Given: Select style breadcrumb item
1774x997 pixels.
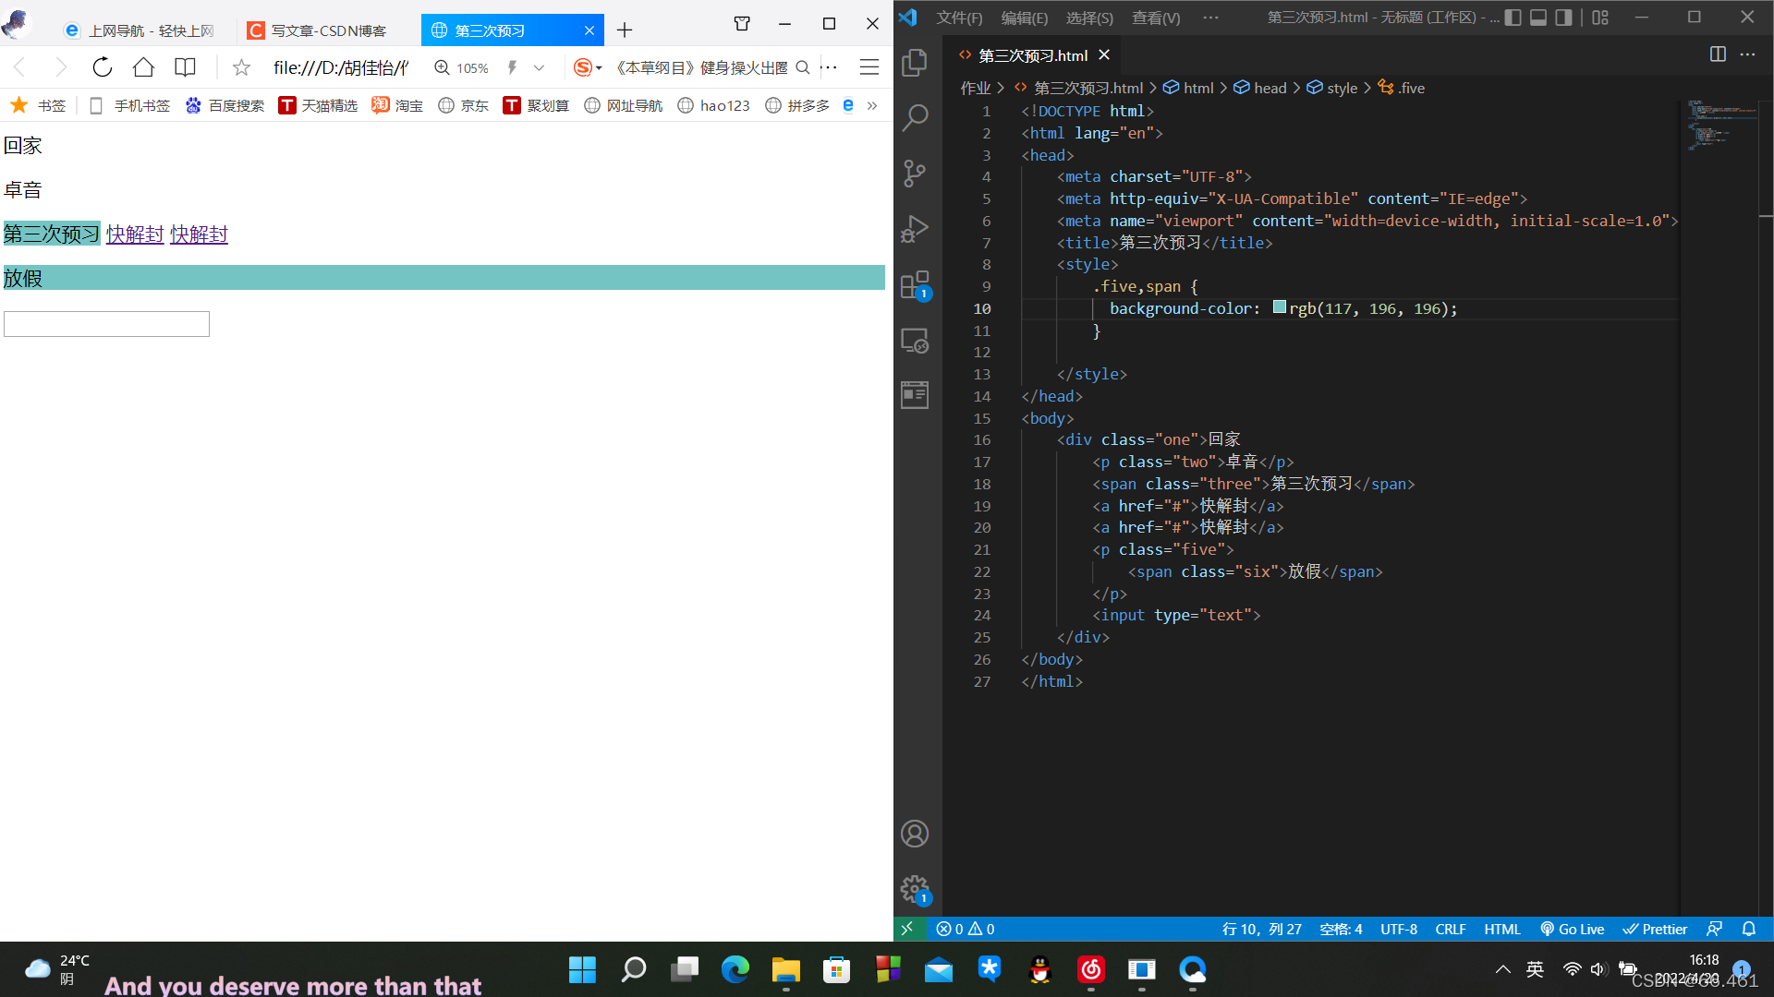Looking at the screenshot, I should [x=1331, y=88].
